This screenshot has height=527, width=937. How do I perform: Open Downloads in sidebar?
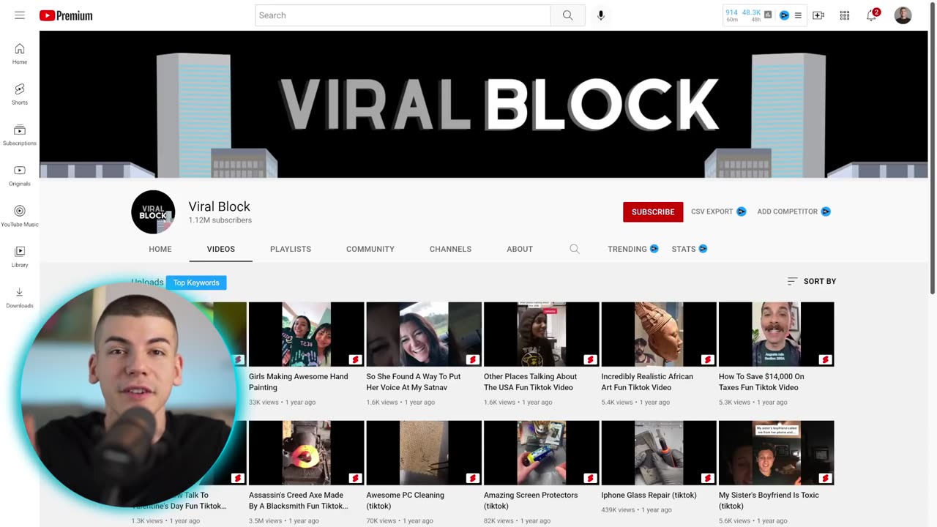[x=20, y=297]
